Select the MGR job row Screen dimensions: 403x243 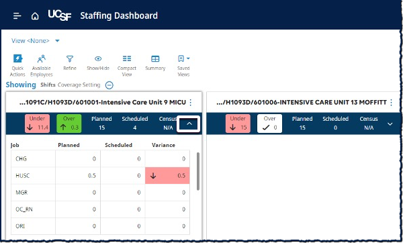101,193
